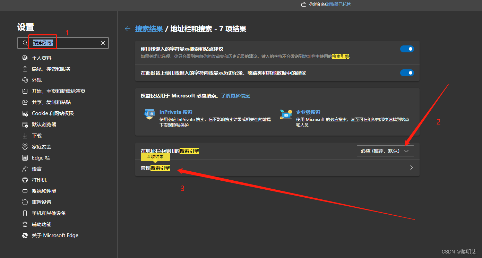482x258 pixels.
Task: Click the back arrow before 搜索结果
Action: 128,29
